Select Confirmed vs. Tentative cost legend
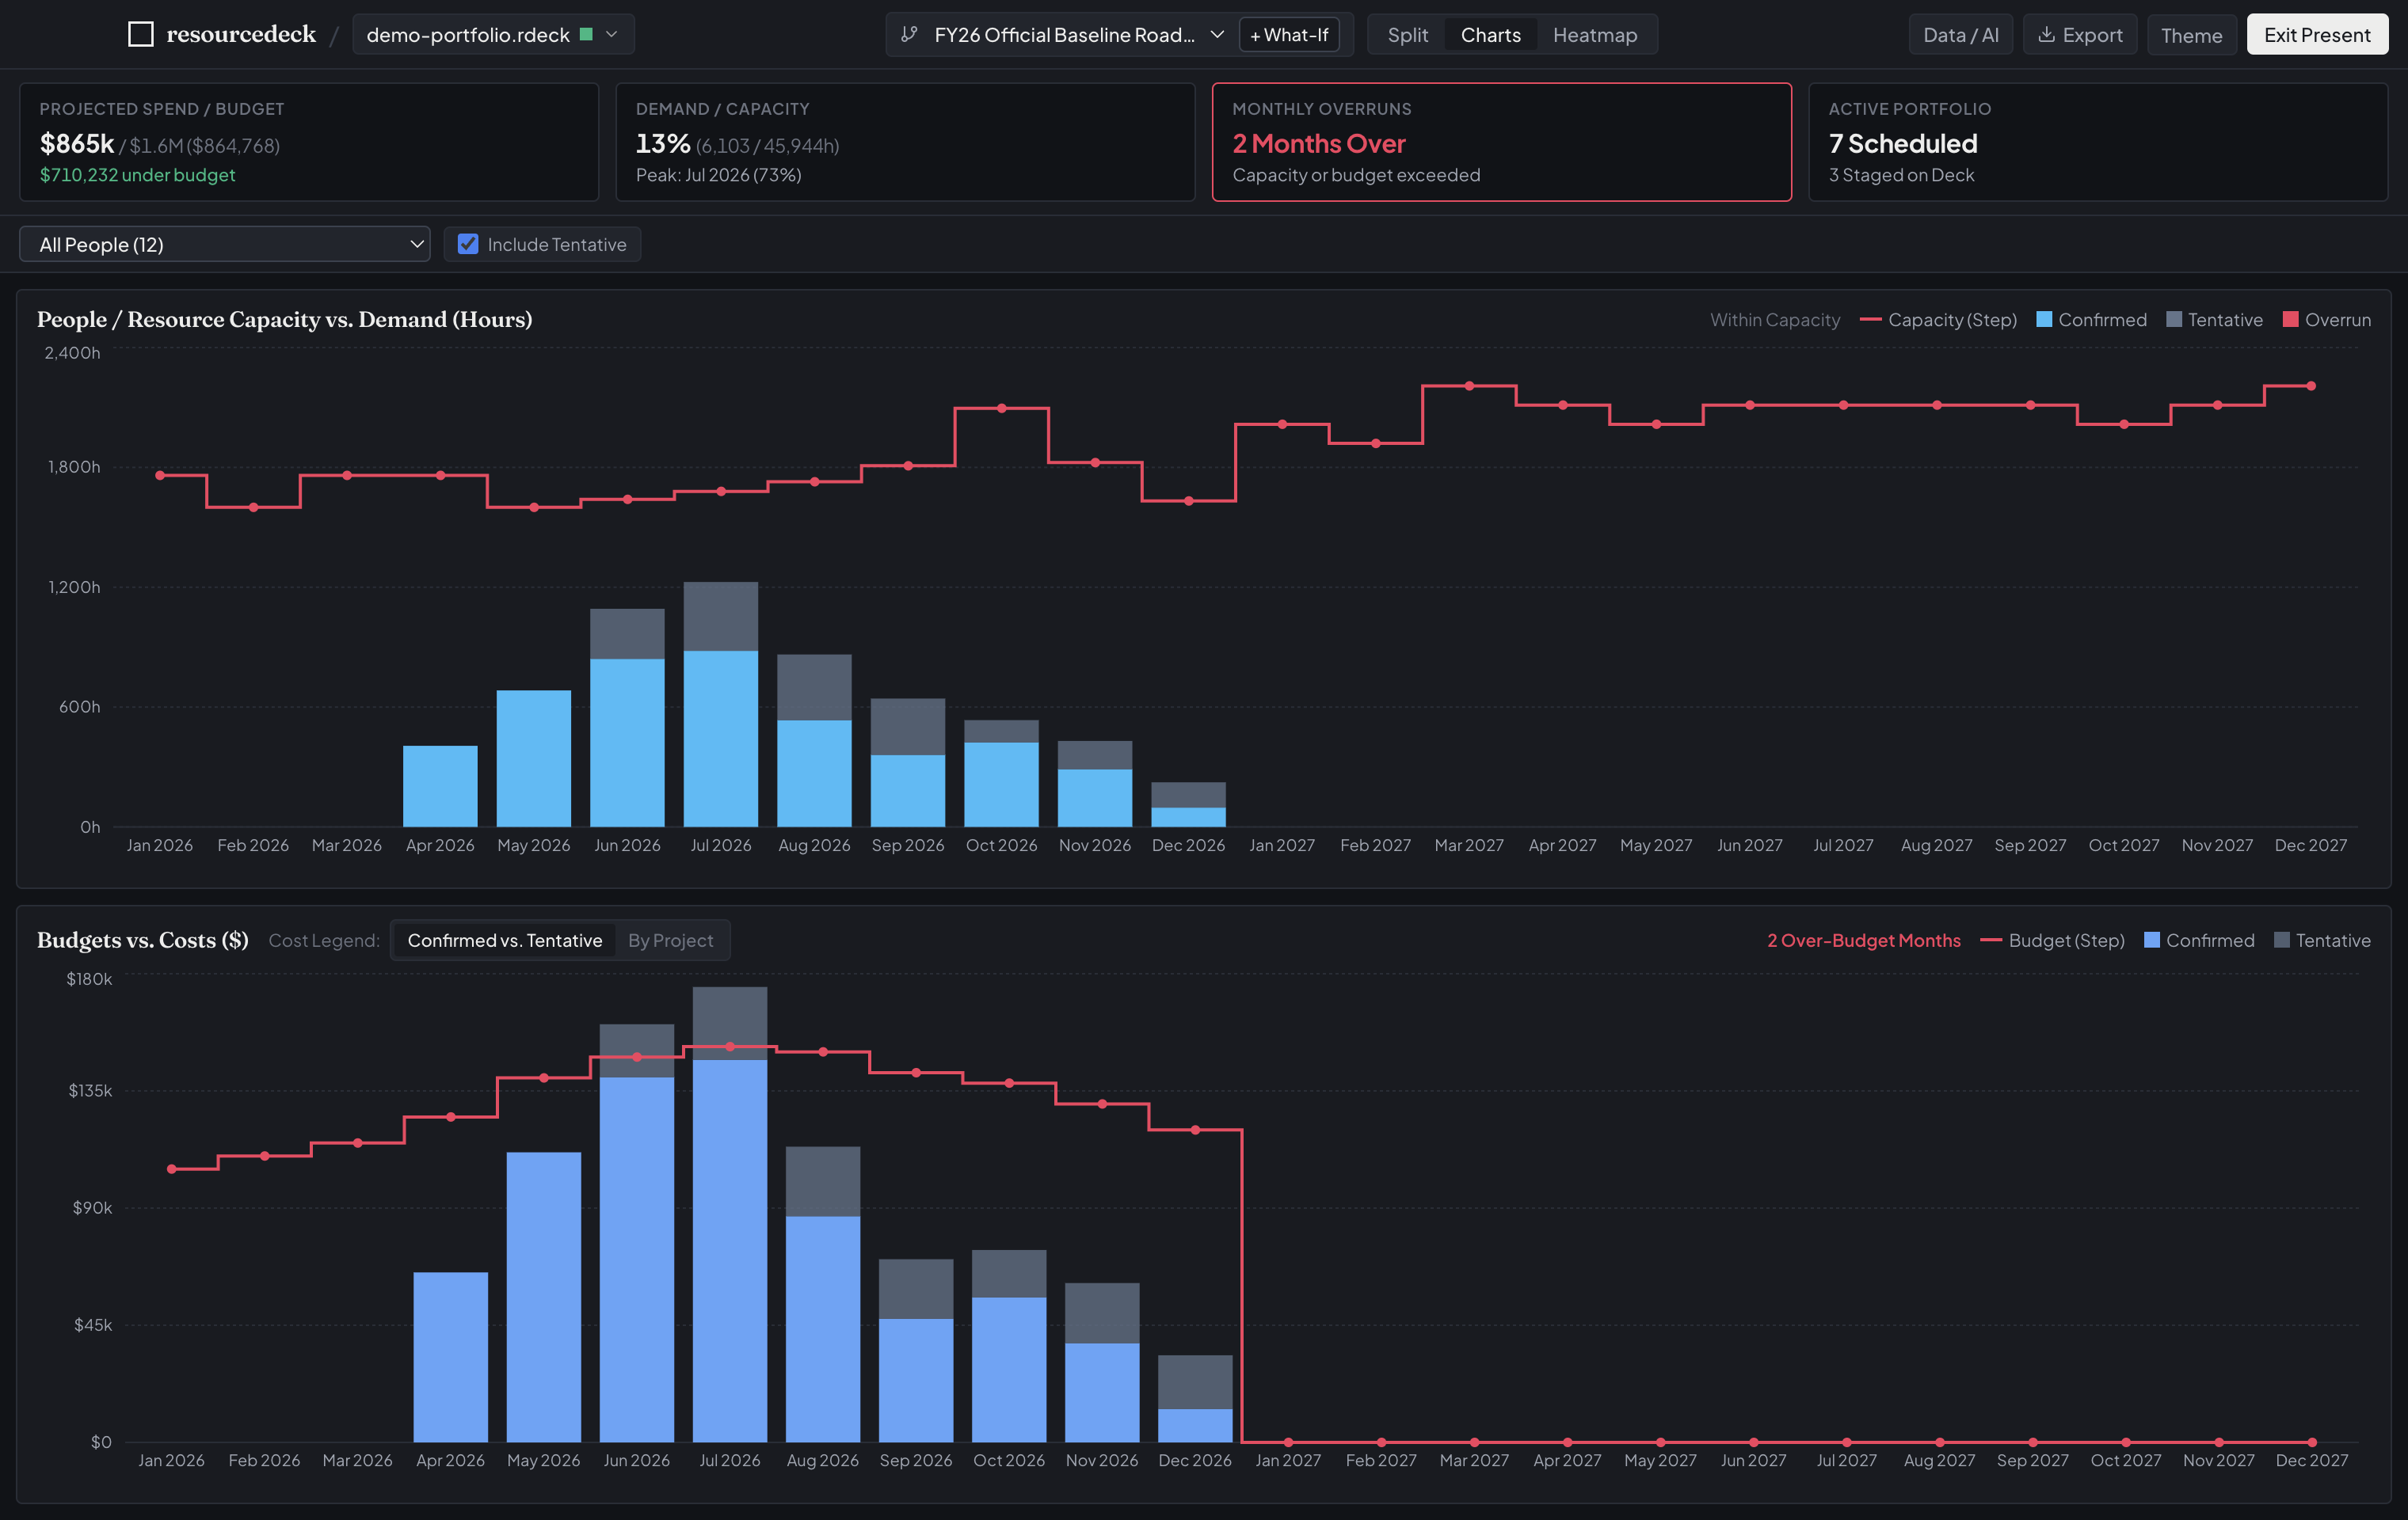Viewport: 2408px width, 1520px height. point(504,940)
